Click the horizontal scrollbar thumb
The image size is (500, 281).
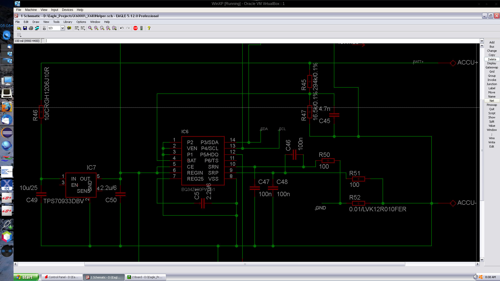point(244,264)
